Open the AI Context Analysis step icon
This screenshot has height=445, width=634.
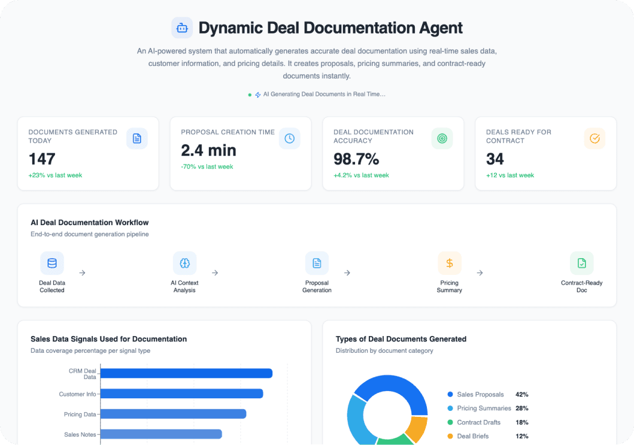click(184, 263)
